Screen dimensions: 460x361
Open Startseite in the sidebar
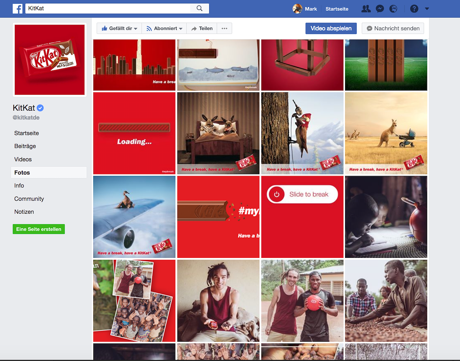27,133
